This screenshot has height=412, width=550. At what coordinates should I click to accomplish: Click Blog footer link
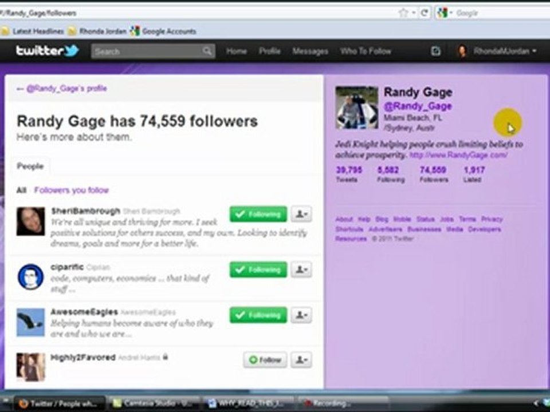382,219
